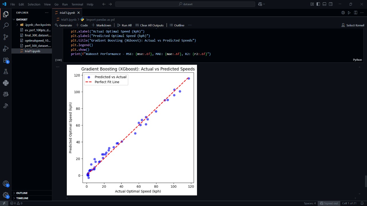Open the Testing flask icon view
This screenshot has width=367, height=206.
coord(6,72)
